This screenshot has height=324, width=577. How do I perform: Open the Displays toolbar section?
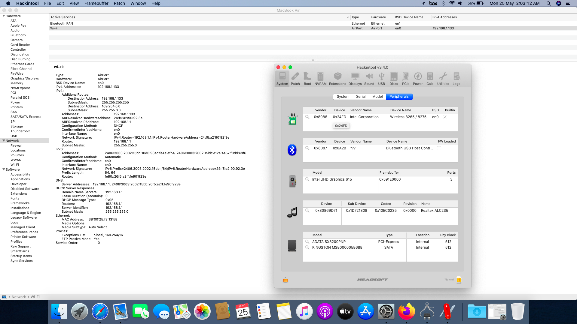point(355,79)
